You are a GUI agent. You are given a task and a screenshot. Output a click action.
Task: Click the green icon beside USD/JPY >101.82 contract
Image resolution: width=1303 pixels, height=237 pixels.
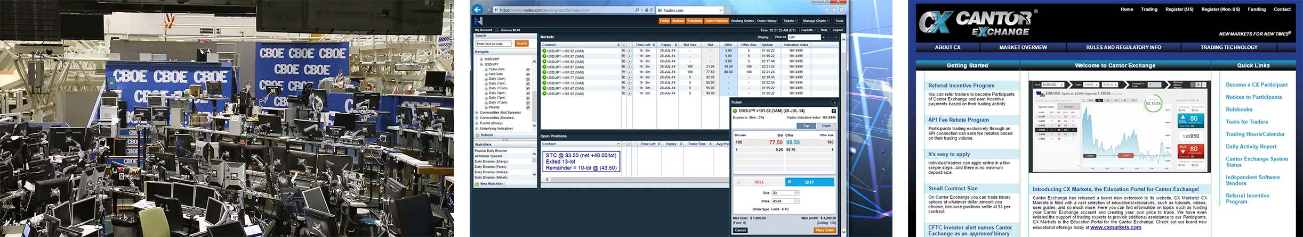click(x=544, y=72)
